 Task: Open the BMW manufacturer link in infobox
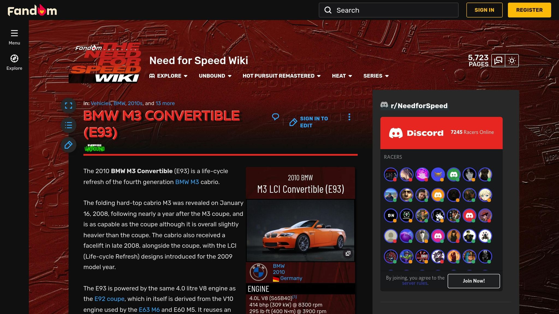coord(279,266)
